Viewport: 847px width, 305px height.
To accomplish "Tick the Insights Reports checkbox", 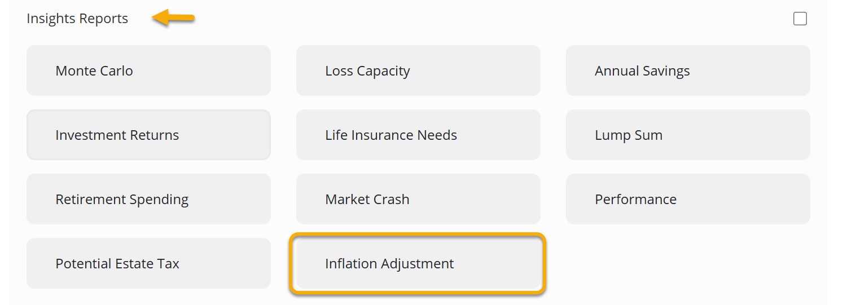I will click(800, 19).
